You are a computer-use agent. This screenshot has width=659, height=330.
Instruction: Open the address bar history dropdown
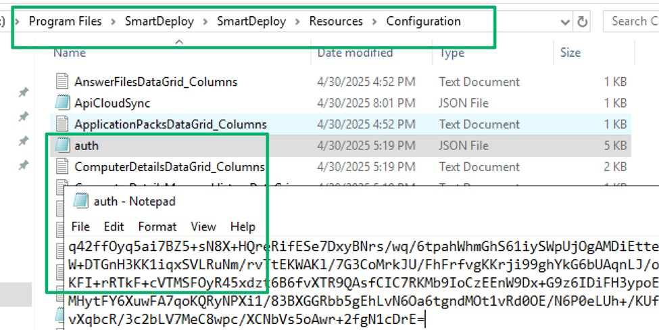(x=566, y=22)
